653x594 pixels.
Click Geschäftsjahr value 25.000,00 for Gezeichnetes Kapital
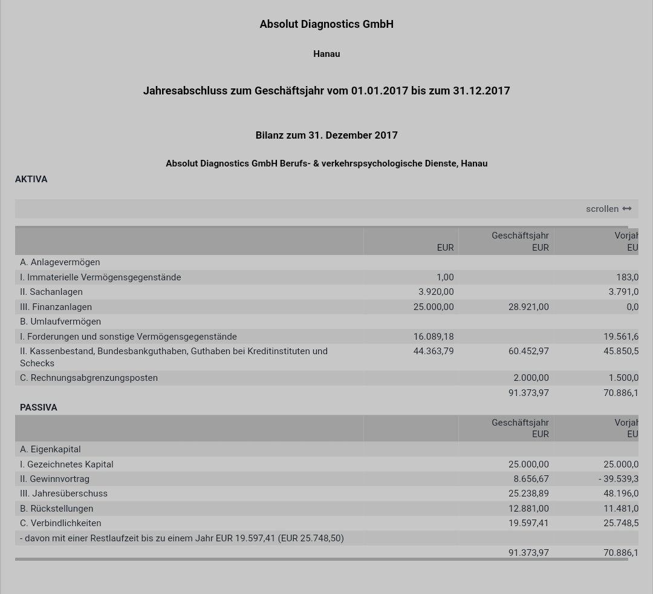pos(528,464)
